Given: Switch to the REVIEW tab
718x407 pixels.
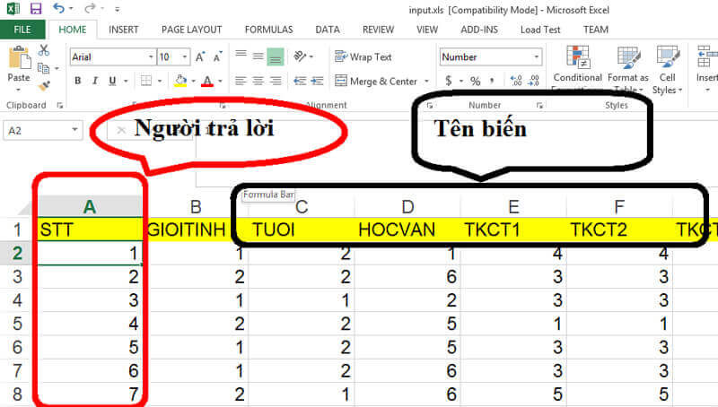Looking at the screenshot, I should pyautogui.click(x=378, y=30).
